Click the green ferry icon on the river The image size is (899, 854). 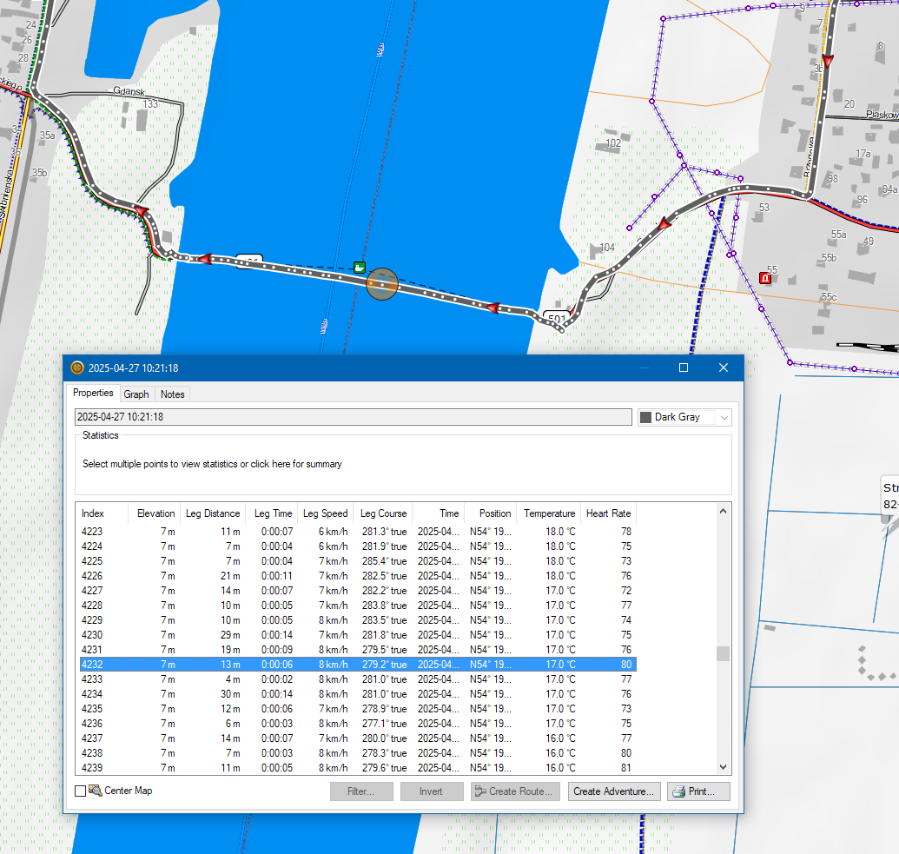click(x=360, y=267)
